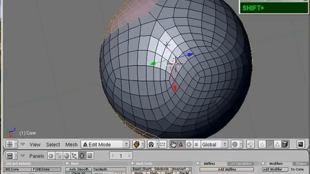Open the Innervert dropdown
The height and width of the screenshot is (174, 310).
[182, 169]
